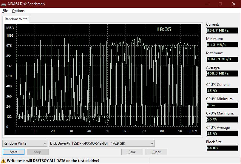Click the 610 label on the MB/s axis
The height and width of the screenshot is (164, 241).
coord(9,76)
